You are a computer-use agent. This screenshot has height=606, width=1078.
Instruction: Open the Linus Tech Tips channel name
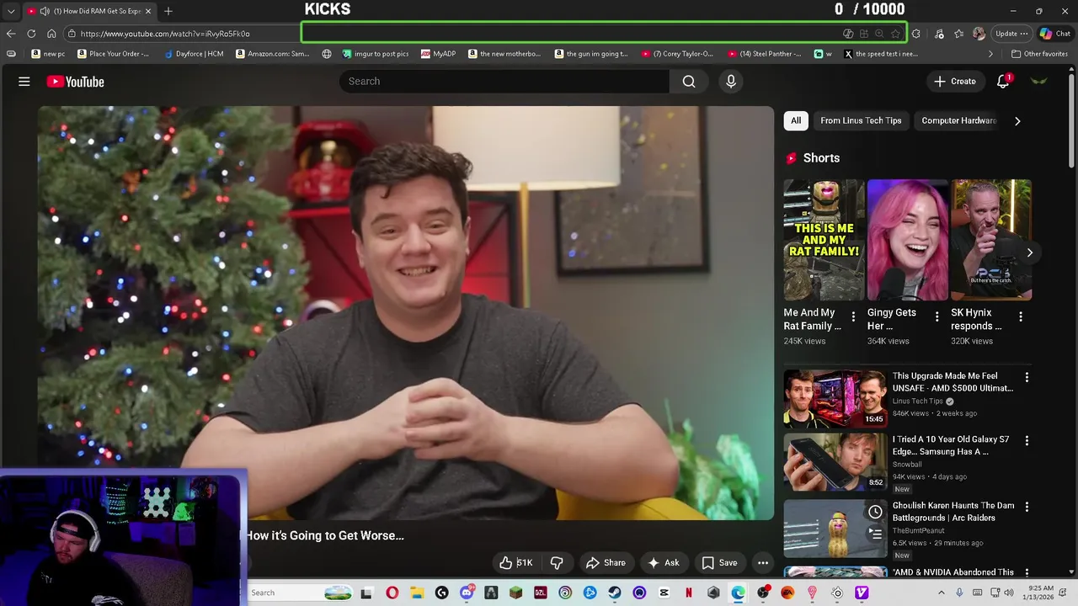(918, 401)
